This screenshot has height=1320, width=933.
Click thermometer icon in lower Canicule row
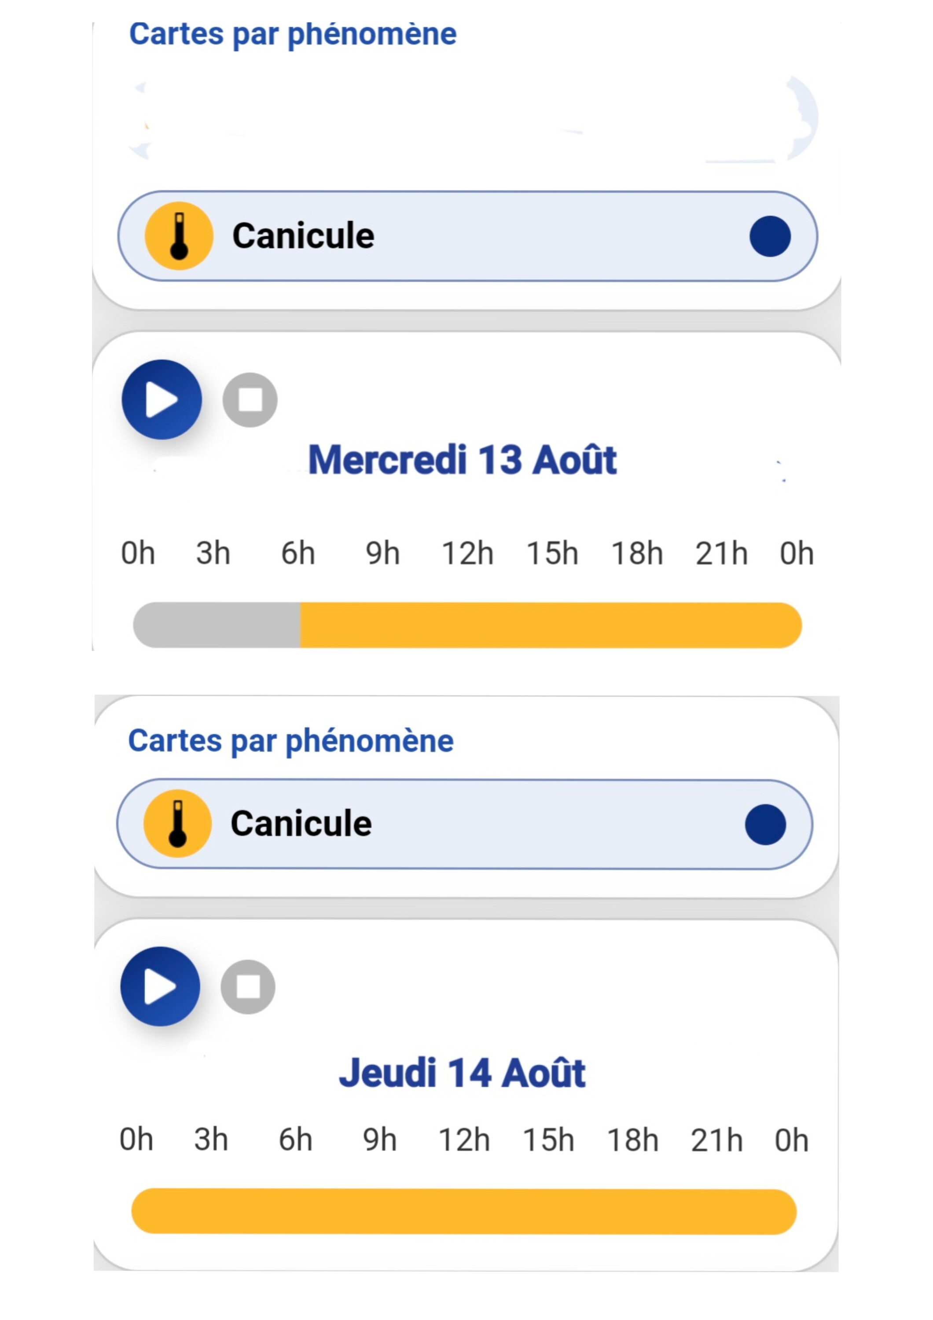(x=177, y=823)
